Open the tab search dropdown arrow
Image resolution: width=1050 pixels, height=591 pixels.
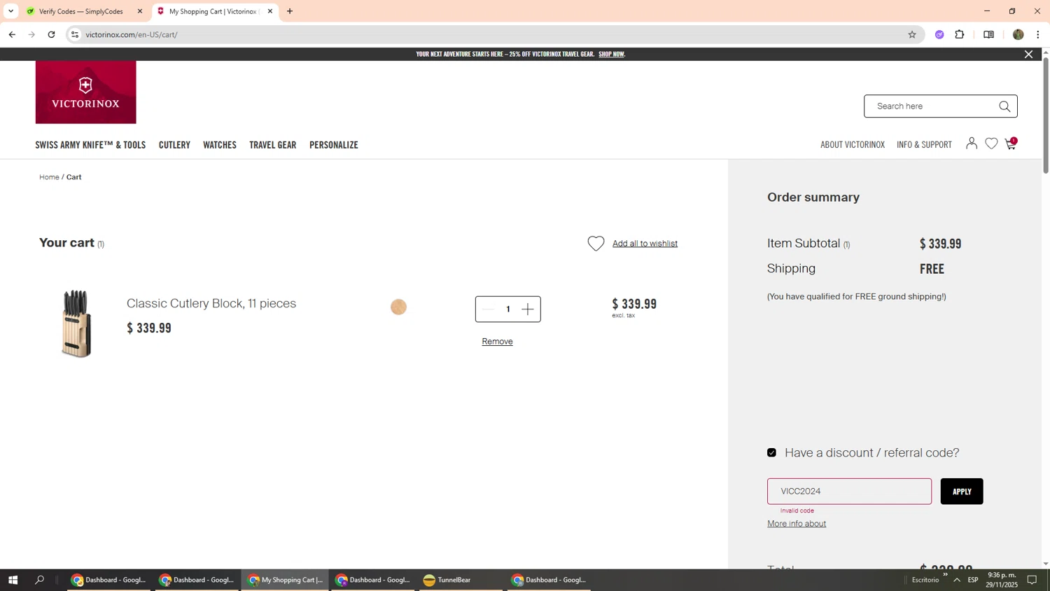pyautogui.click(x=10, y=11)
